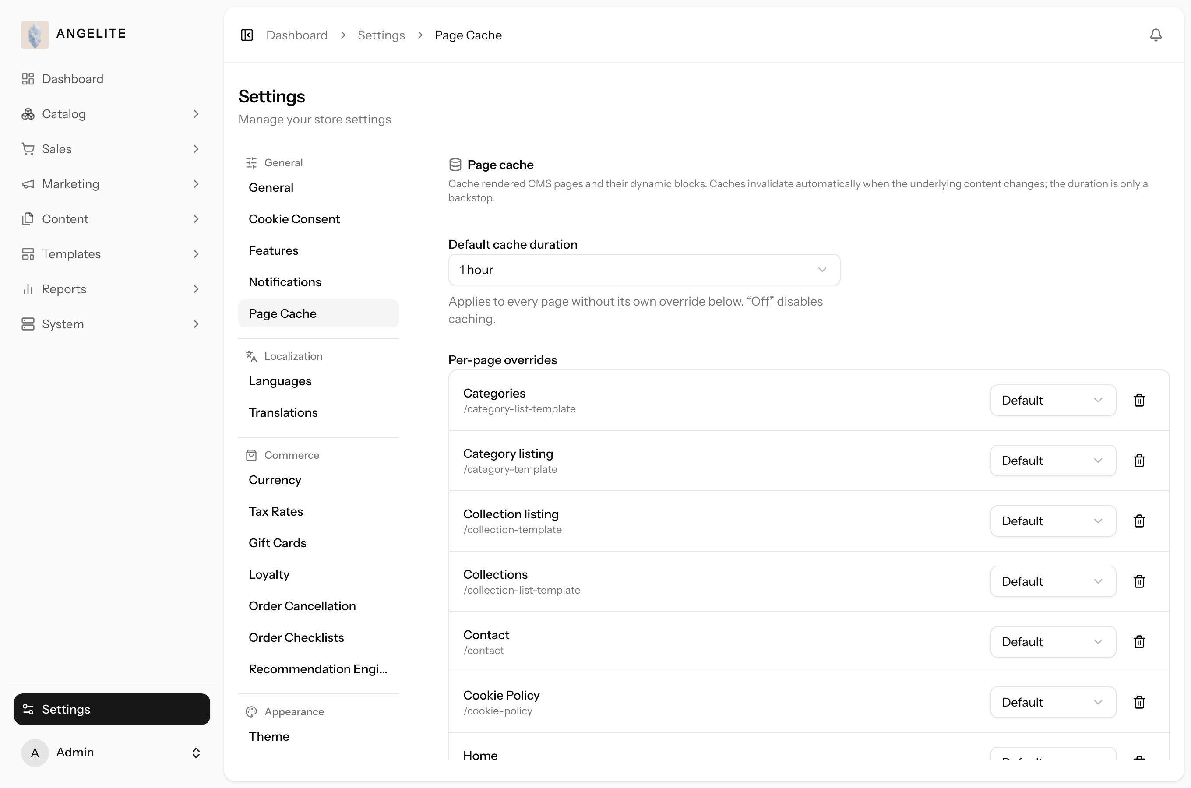Open Tax Rates settings
Viewport: 1191px width, 788px height.
318,512
